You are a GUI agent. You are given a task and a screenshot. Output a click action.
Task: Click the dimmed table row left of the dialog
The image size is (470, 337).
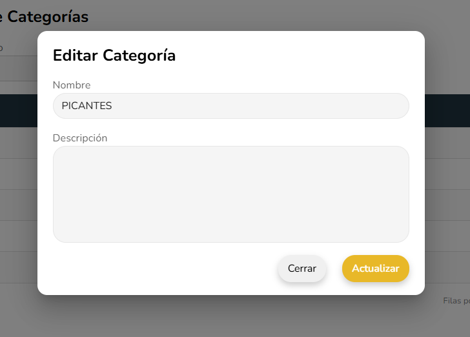pyautogui.click(x=18, y=174)
